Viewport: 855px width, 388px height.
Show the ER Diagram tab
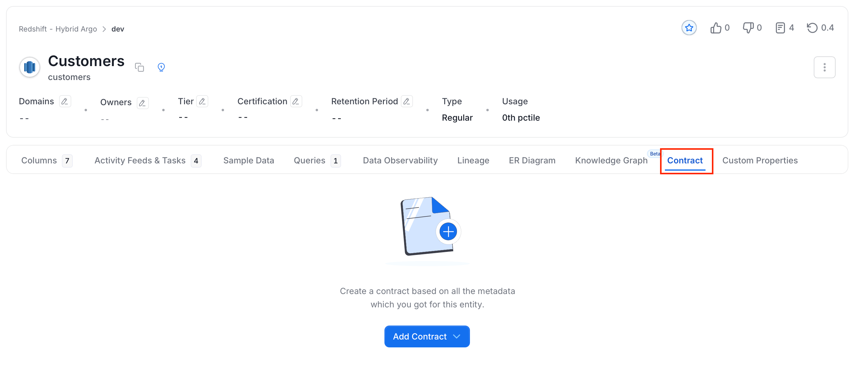(x=532, y=161)
